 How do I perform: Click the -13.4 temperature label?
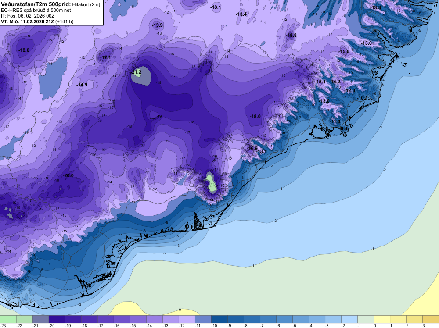coord(241,14)
